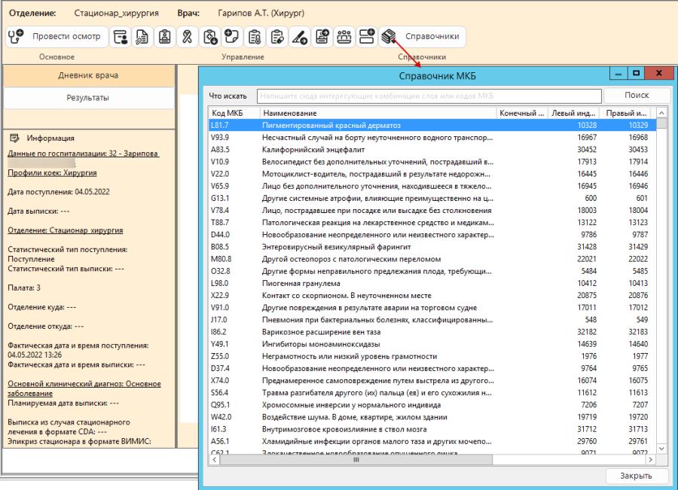Click the group of people icon
Image resolution: width=678 pixels, height=490 pixels.
tap(344, 37)
